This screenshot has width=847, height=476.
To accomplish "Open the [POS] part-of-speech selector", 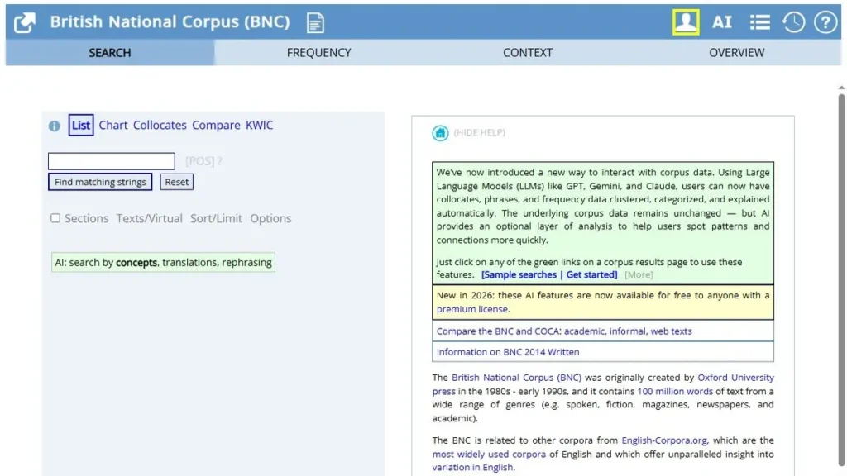I will pos(198,160).
